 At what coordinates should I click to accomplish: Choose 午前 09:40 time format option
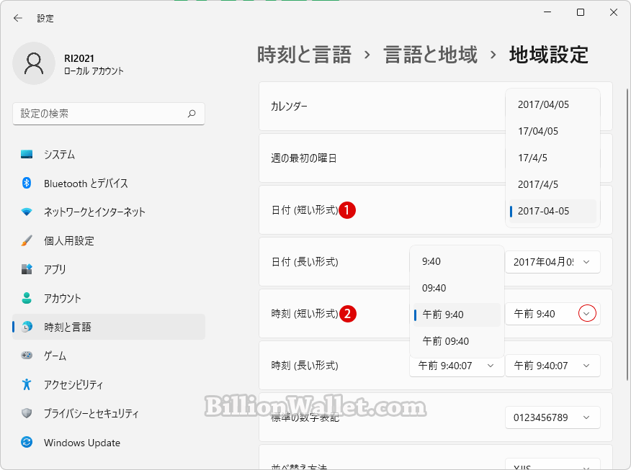point(457,341)
